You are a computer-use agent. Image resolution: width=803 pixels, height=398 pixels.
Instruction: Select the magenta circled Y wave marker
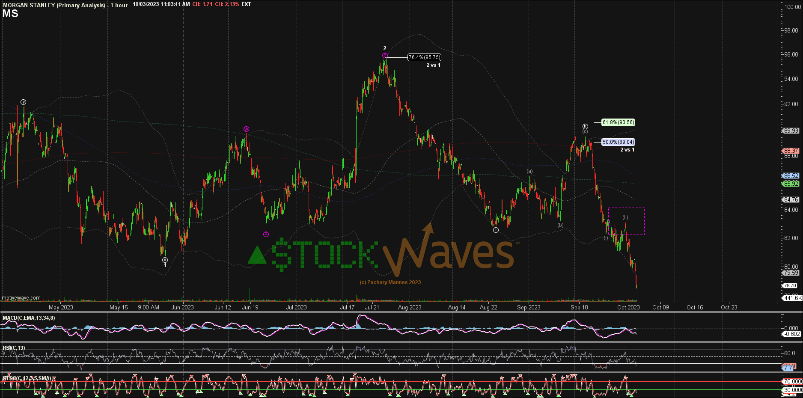[385, 55]
